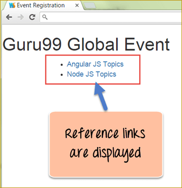182x188 pixels.
Task: Click the red highlight box border
Action: [93, 55]
